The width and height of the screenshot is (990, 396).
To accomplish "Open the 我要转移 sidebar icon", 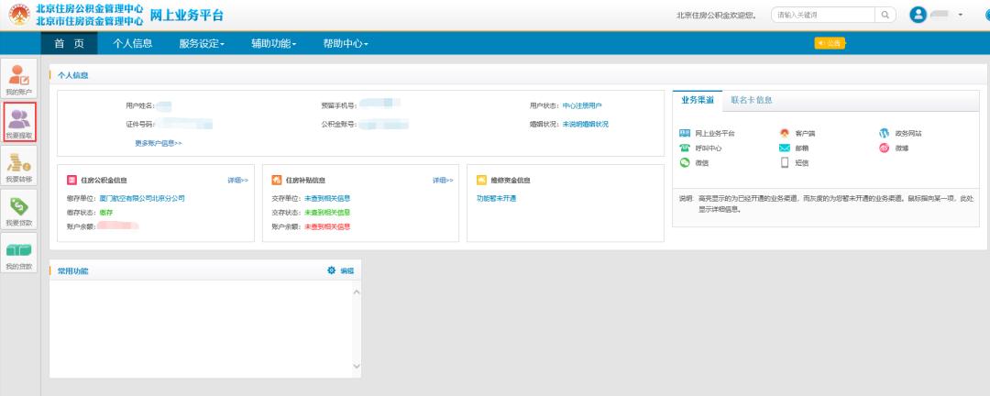I will [x=19, y=166].
